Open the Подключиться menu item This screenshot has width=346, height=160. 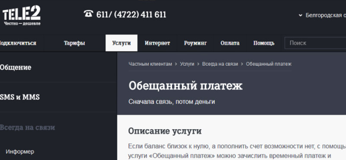click(18, 43)
